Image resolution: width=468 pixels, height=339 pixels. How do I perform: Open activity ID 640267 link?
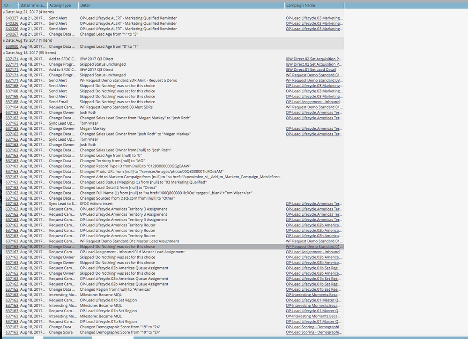[x=12, y=34]
